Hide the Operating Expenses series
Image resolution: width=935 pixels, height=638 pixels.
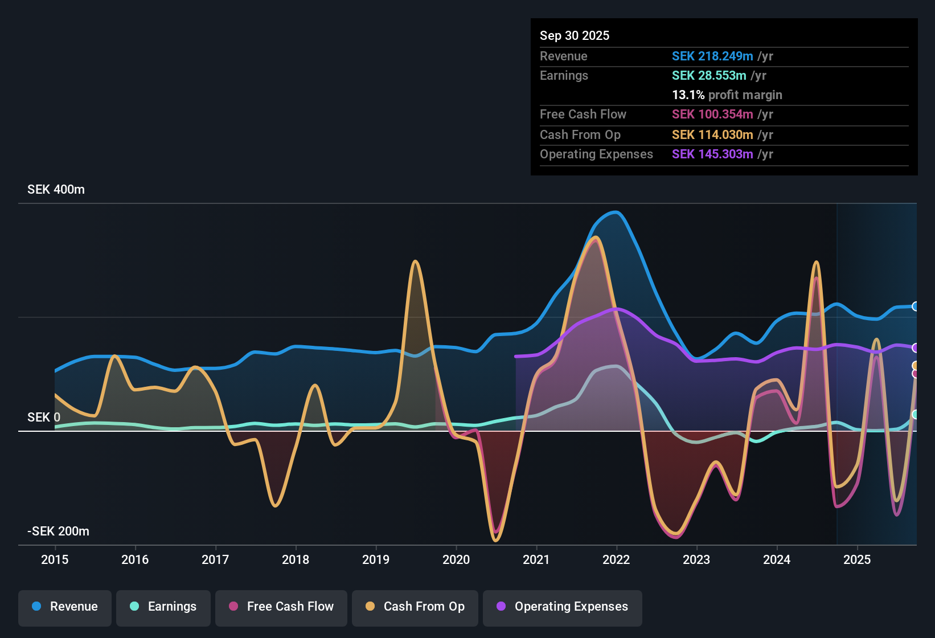click(x=563, y=608)
